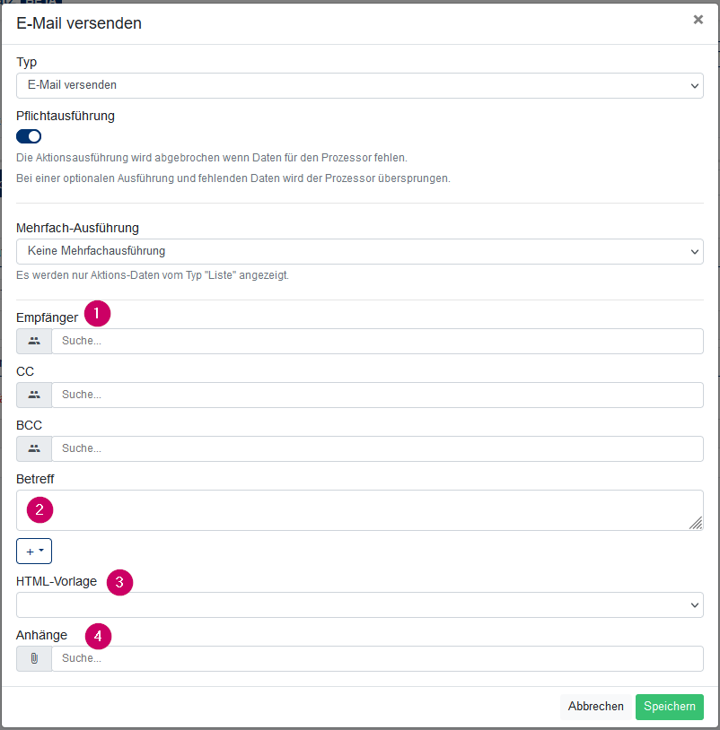The image size is (720, 730).
Task: Click into the Betreff text area
Action: (360, 510)
